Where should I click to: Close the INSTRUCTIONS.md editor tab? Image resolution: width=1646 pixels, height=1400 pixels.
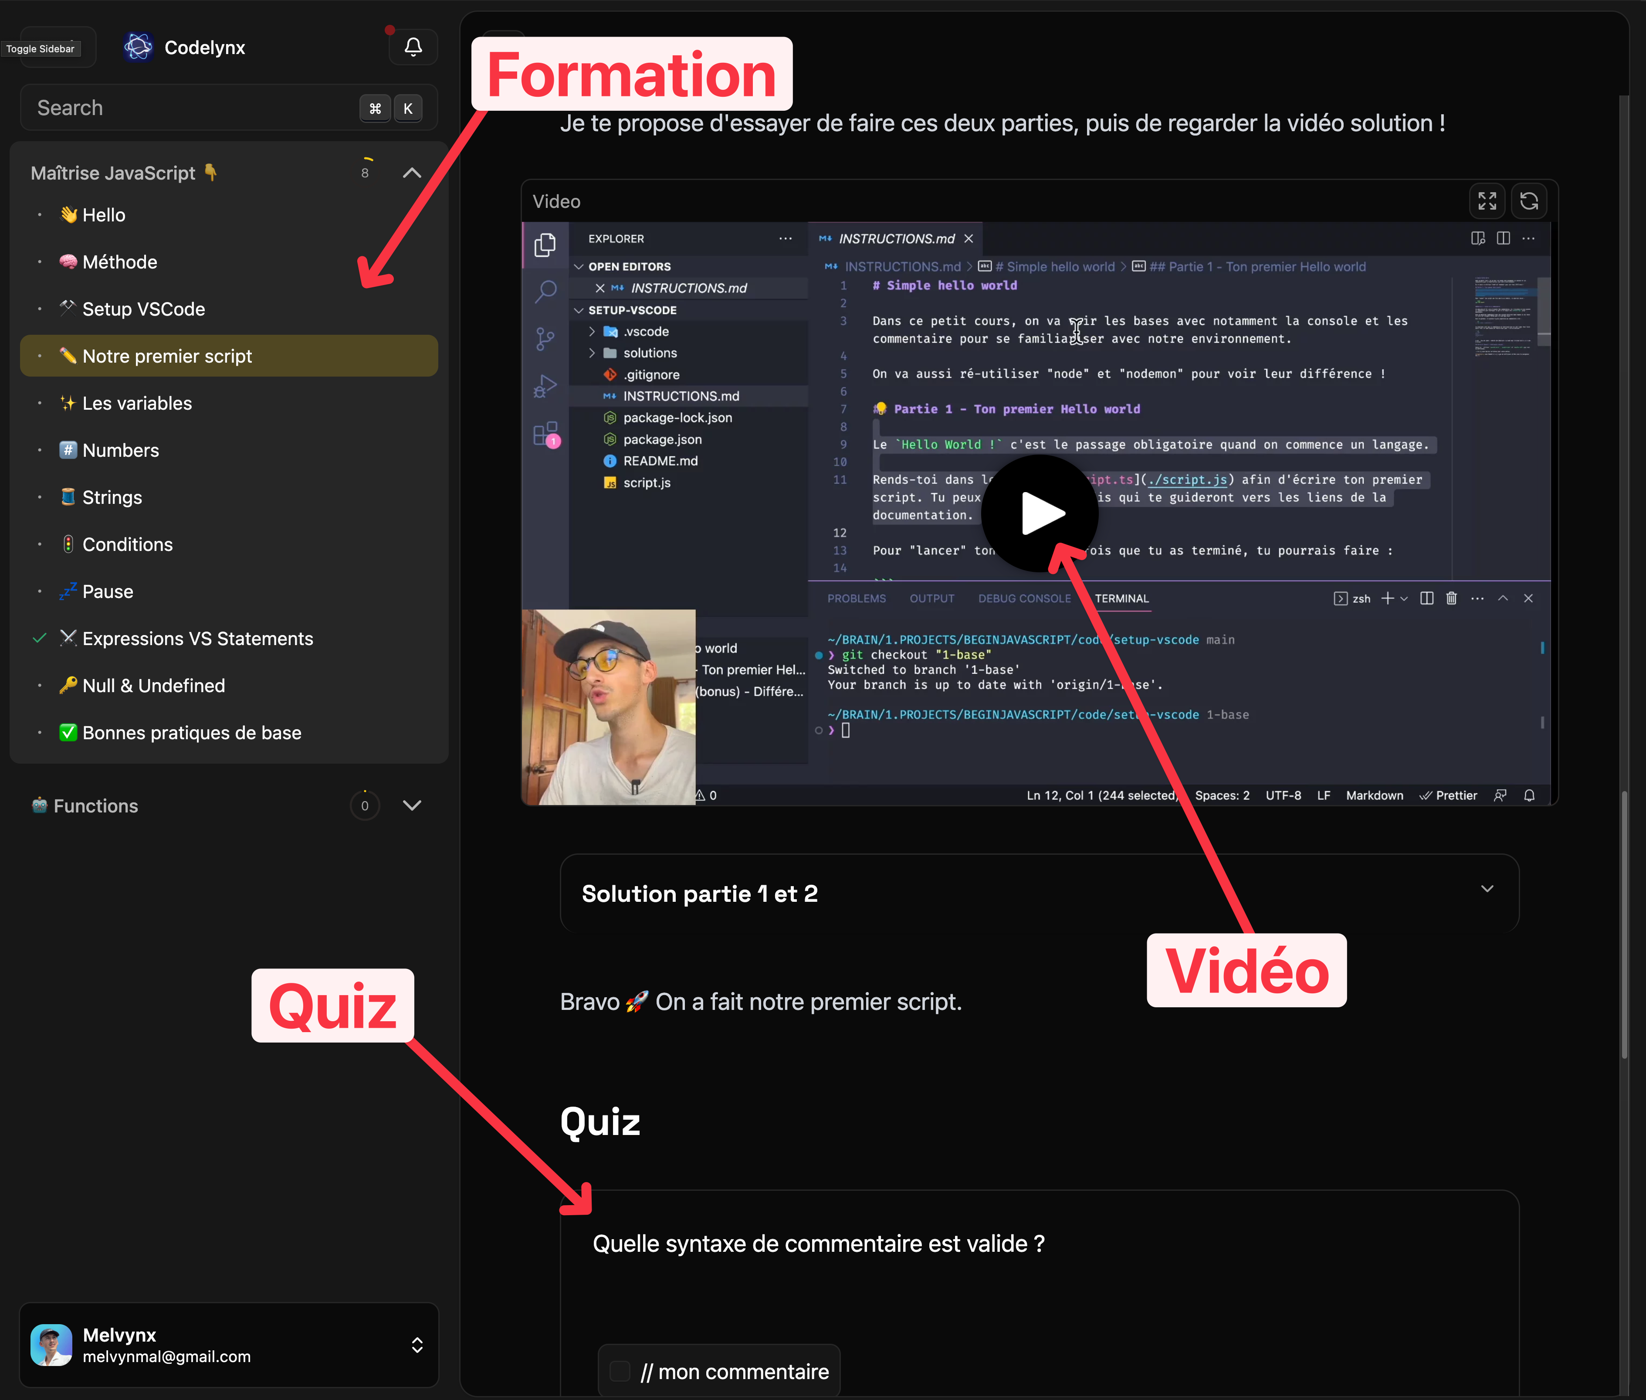pyautogui.click(x=969, y=238)
